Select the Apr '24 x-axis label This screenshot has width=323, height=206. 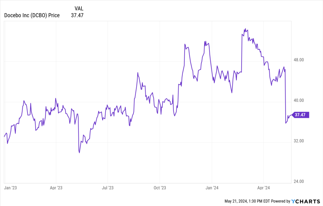point(263,188)
